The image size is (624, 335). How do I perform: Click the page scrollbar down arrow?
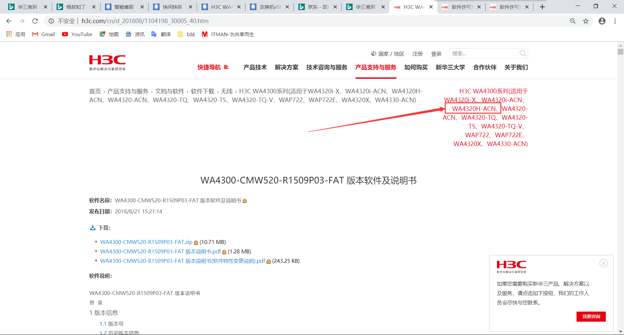coord(621,331)
